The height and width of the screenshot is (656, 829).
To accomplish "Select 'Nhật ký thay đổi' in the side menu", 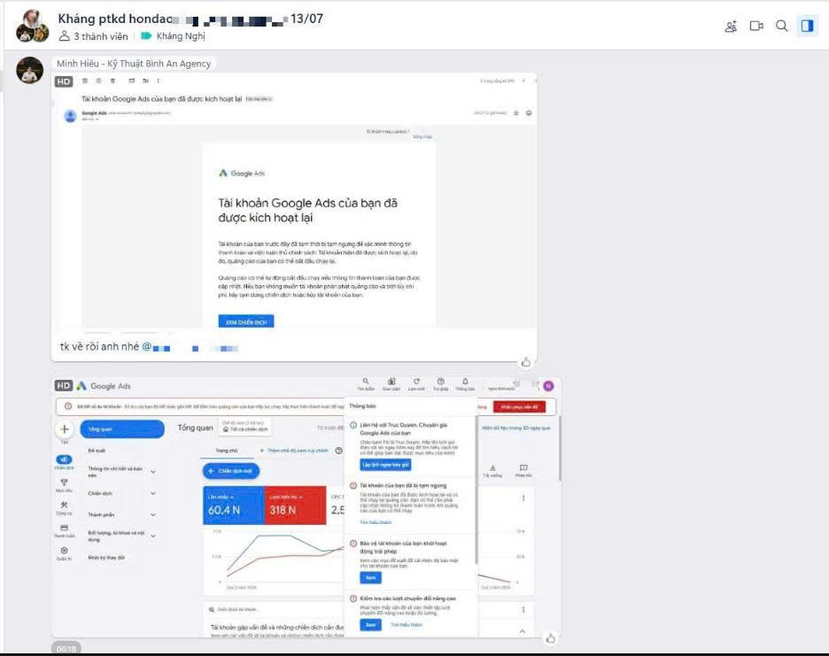I will tap(106, 558).
